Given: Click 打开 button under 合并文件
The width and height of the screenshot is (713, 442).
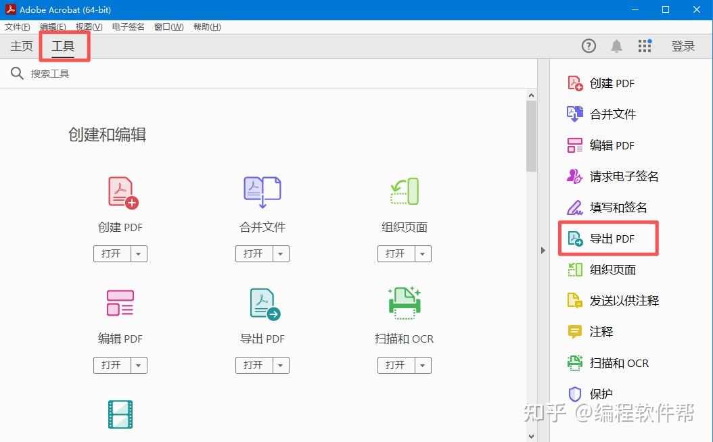Looking at the screenshot, I should tap(254, 254).
